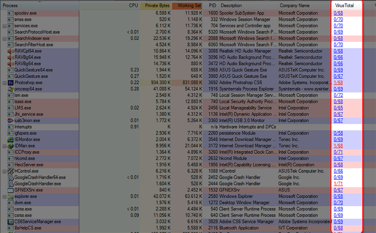Open lsm.exe 0/72 VirusTotal result
This screenshot has width=376, height=233.
(338, 96)
